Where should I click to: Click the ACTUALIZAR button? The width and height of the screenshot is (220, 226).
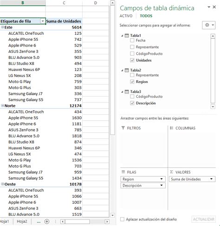click(x=204, y=219)
